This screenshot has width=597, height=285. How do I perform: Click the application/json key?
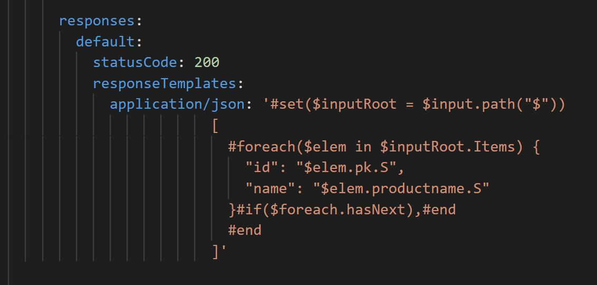point(177,104)
